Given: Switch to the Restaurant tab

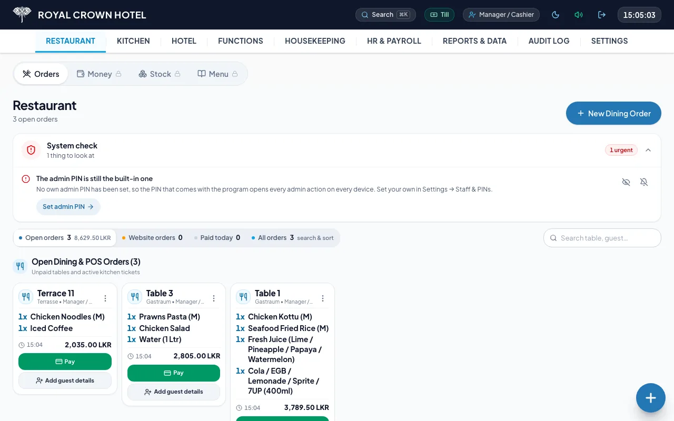Looking at the screenshot, I should 71,41.
